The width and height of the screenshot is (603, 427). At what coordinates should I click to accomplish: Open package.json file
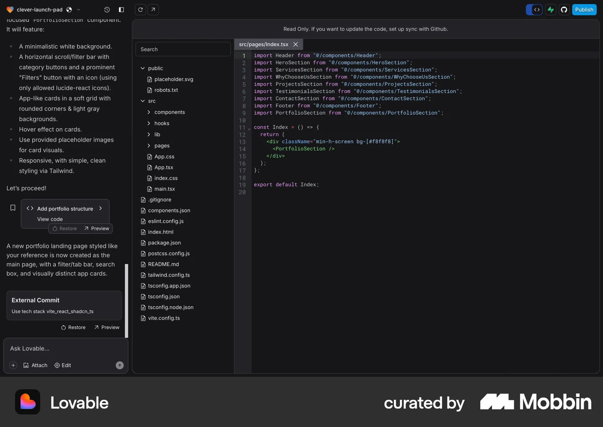[x=161, y=243]
